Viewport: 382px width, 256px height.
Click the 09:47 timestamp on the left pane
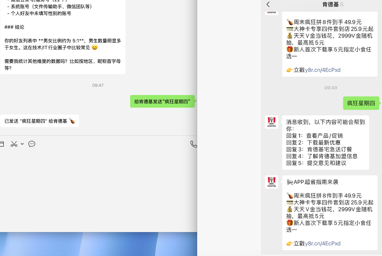coord(98,85)
